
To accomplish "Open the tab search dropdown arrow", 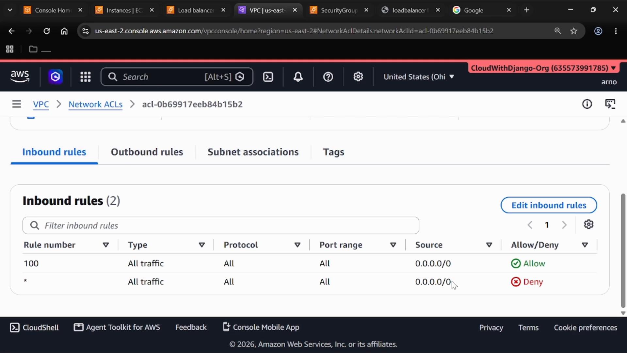I will [10, 10].
